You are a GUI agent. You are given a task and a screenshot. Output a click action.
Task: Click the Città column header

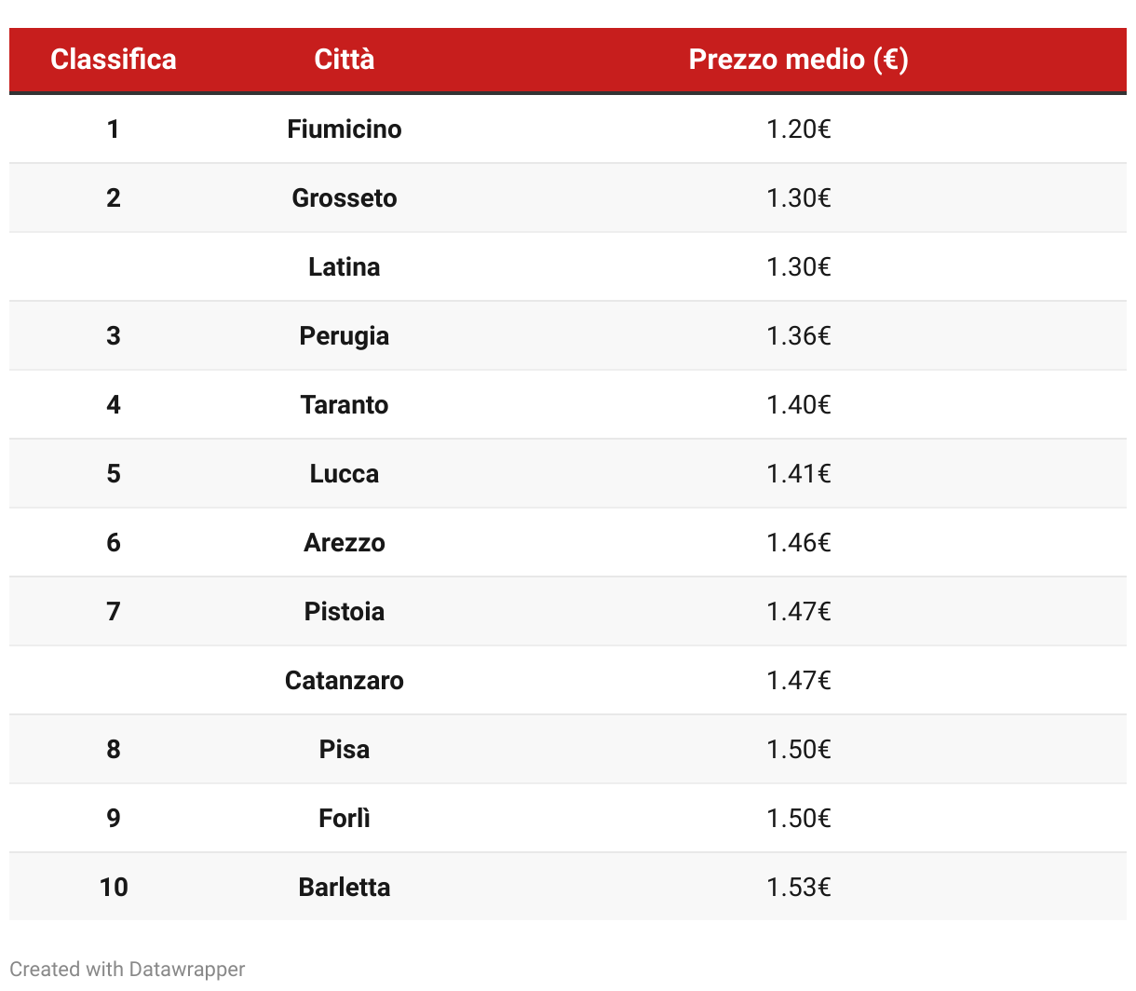(345, 60)
